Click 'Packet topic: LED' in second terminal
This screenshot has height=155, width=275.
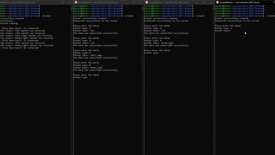click(x=84, y=43)
